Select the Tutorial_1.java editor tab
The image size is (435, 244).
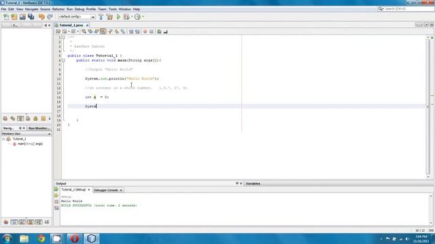click(71, 25)
